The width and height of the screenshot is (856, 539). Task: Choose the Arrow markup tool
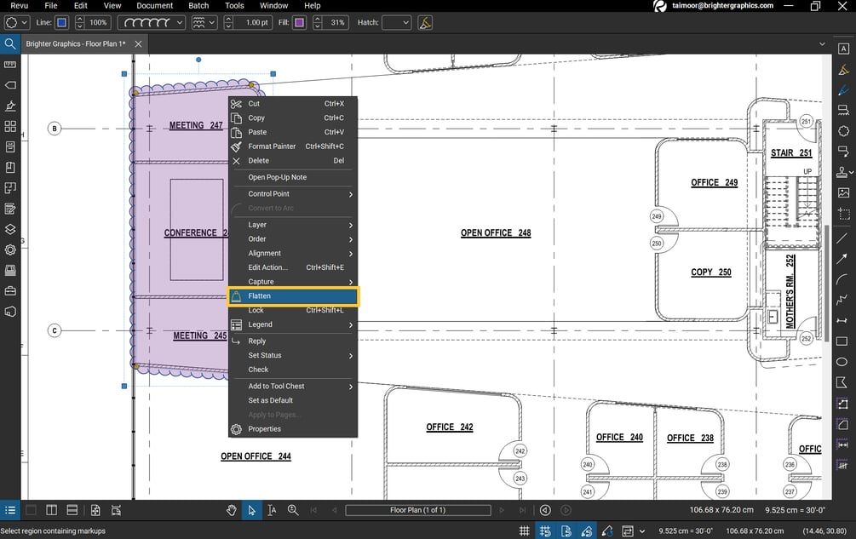point(843,255)
